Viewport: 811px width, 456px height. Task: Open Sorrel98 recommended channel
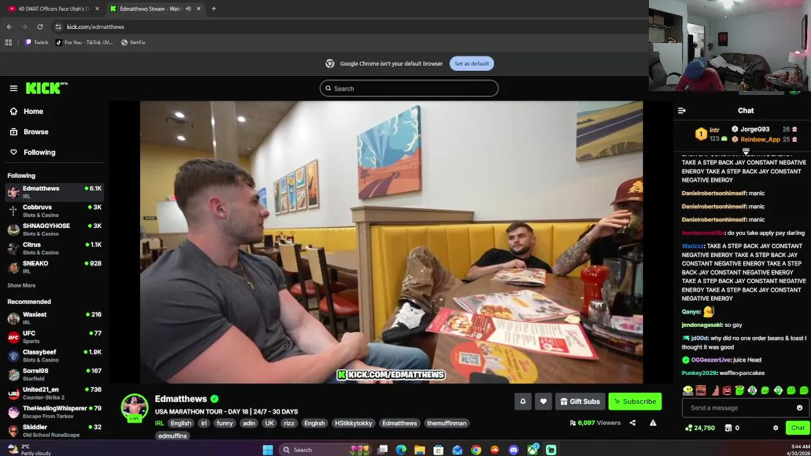click(54, 374)
